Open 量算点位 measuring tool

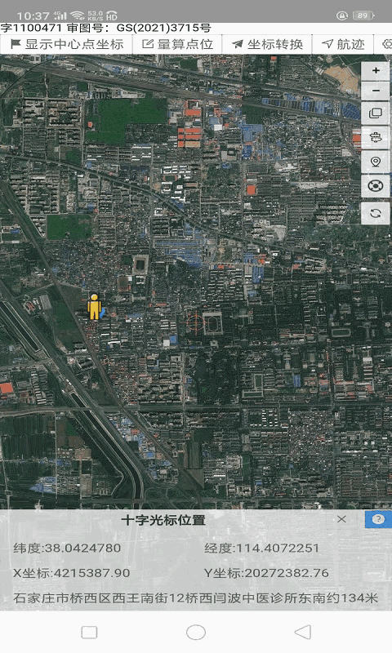pyautogui.click(x=177, y=45)
